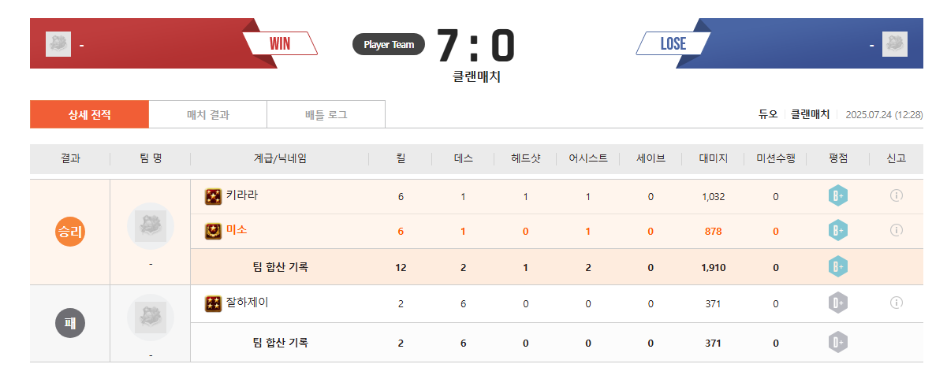This screenshot has width=947, height=390.
Task: Click the report icon for 잘하제이
Action: tap(896, 303)
